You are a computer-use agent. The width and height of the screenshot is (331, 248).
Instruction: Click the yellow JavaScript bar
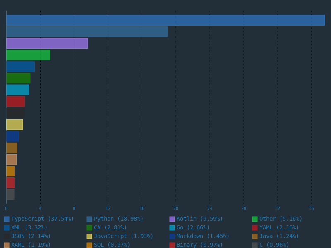pyautogui.click(x=14, y=124)
